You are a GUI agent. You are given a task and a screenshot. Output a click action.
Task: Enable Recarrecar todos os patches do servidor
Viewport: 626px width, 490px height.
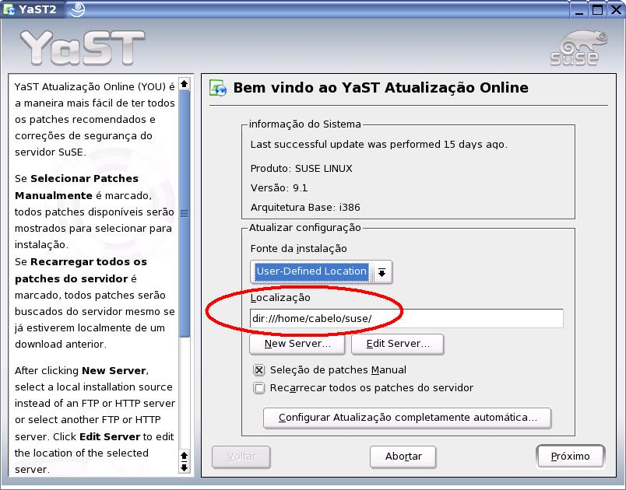point(258,388)
